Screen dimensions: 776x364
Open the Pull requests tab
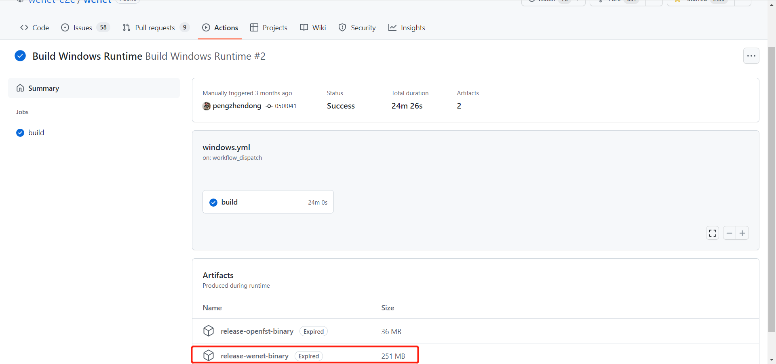tap(156, 27)
